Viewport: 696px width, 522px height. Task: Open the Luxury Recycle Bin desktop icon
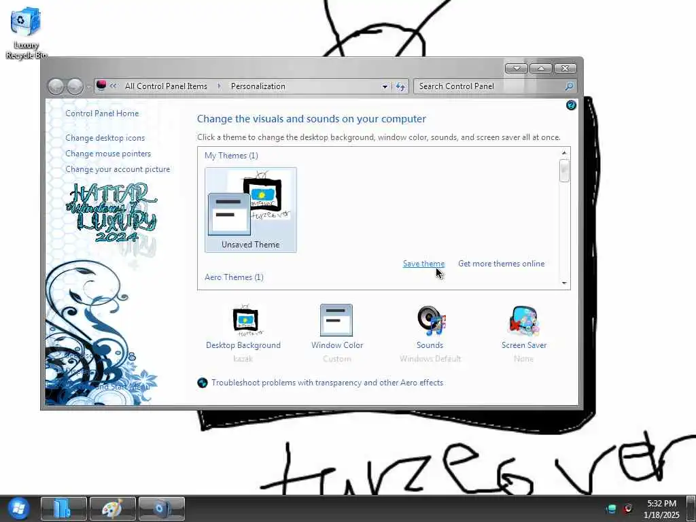click(x=25, y=33)
